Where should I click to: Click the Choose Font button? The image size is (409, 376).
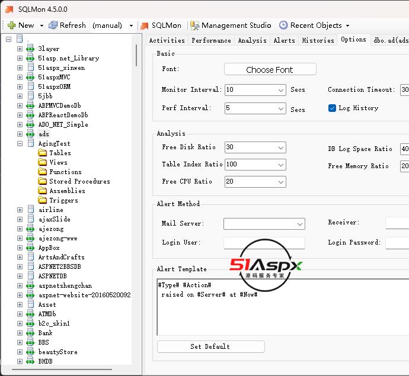tap(270, 69)
